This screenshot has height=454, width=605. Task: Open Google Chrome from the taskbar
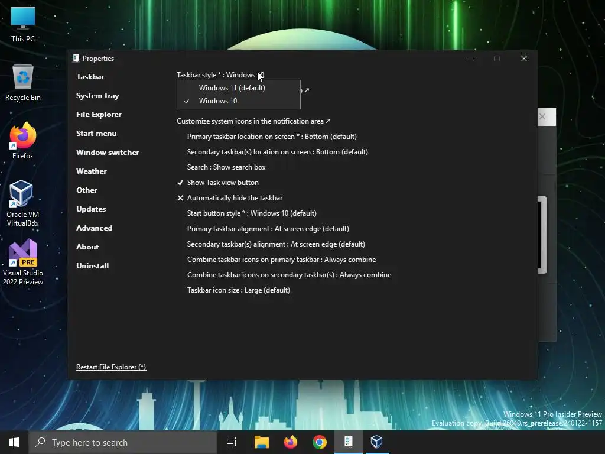click(320, 442)
